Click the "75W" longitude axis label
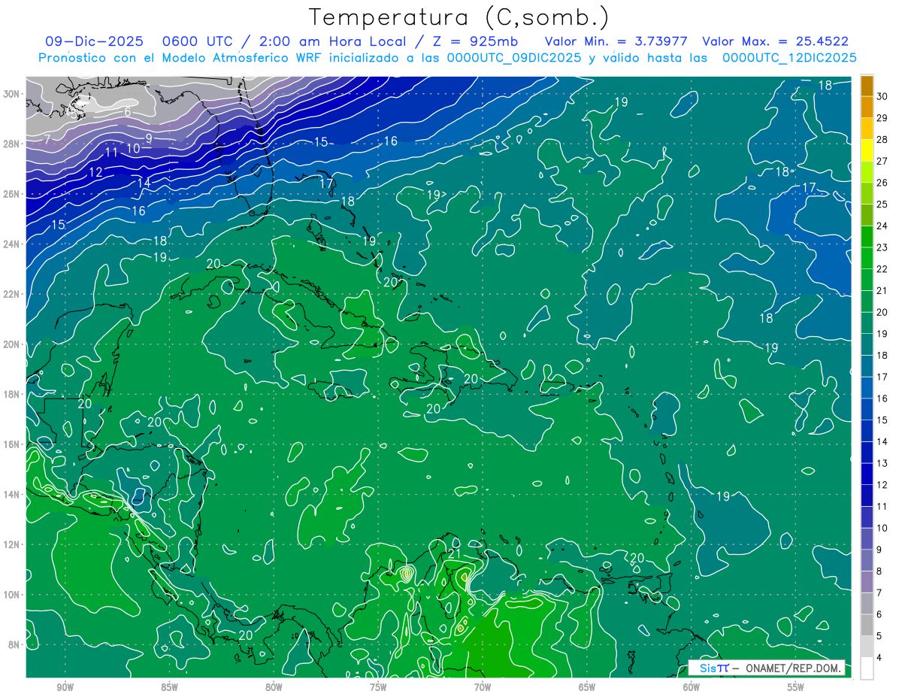The width and height of the screenshot is (902, 697). [378, 687]
